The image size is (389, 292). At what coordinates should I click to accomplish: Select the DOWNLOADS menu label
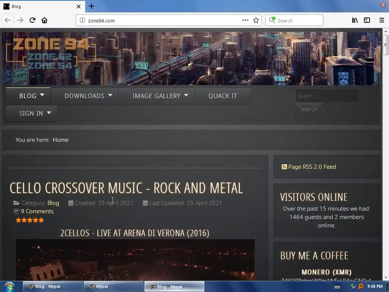[x=84, y=96]
